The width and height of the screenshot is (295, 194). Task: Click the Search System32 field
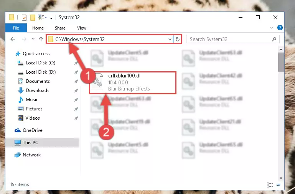coord(233,39)
